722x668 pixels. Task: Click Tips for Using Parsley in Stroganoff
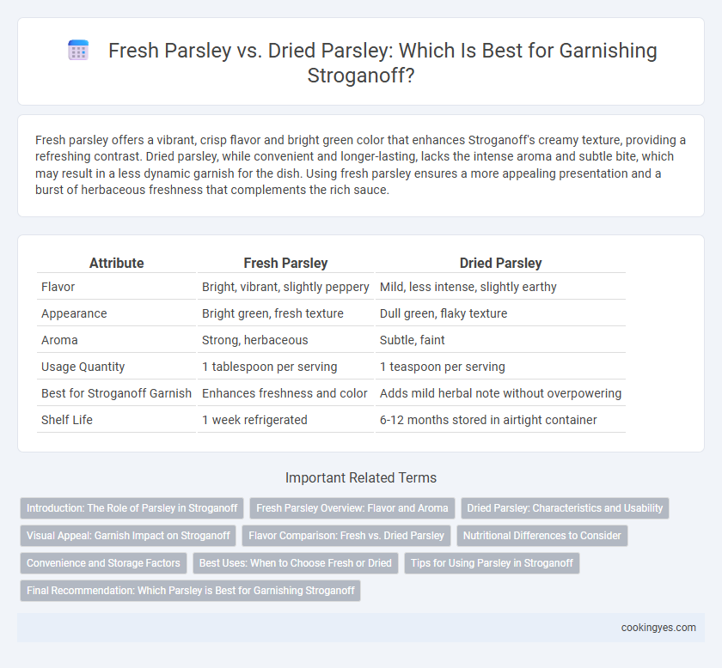tap(492, 563)
